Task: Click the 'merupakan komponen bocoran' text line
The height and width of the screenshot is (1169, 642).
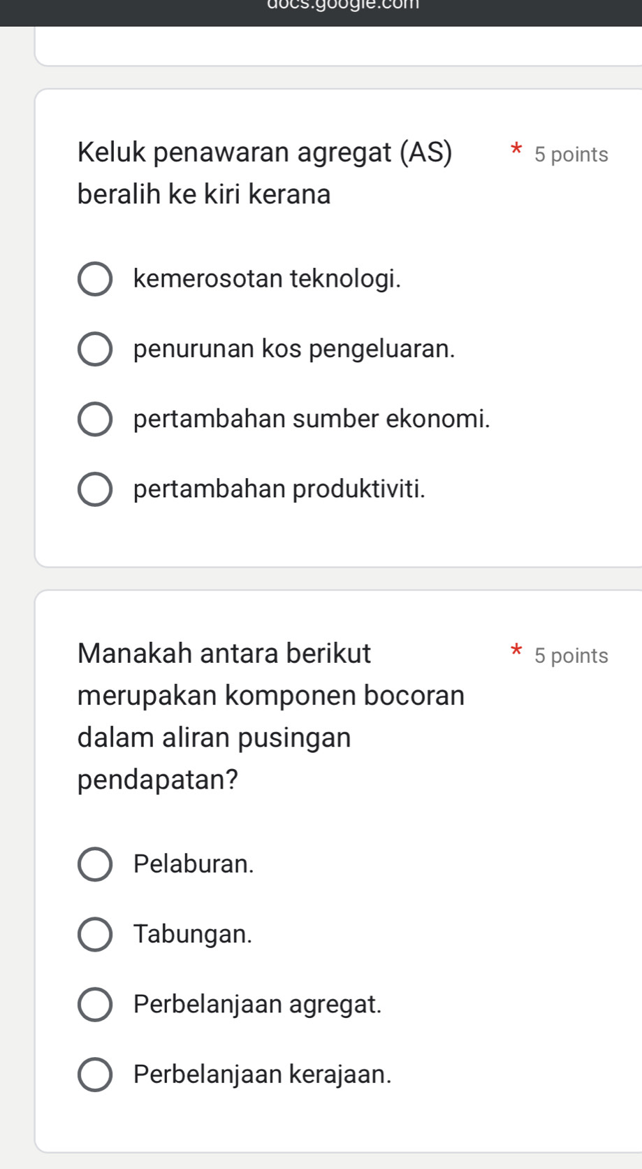Action: (271, 696)
